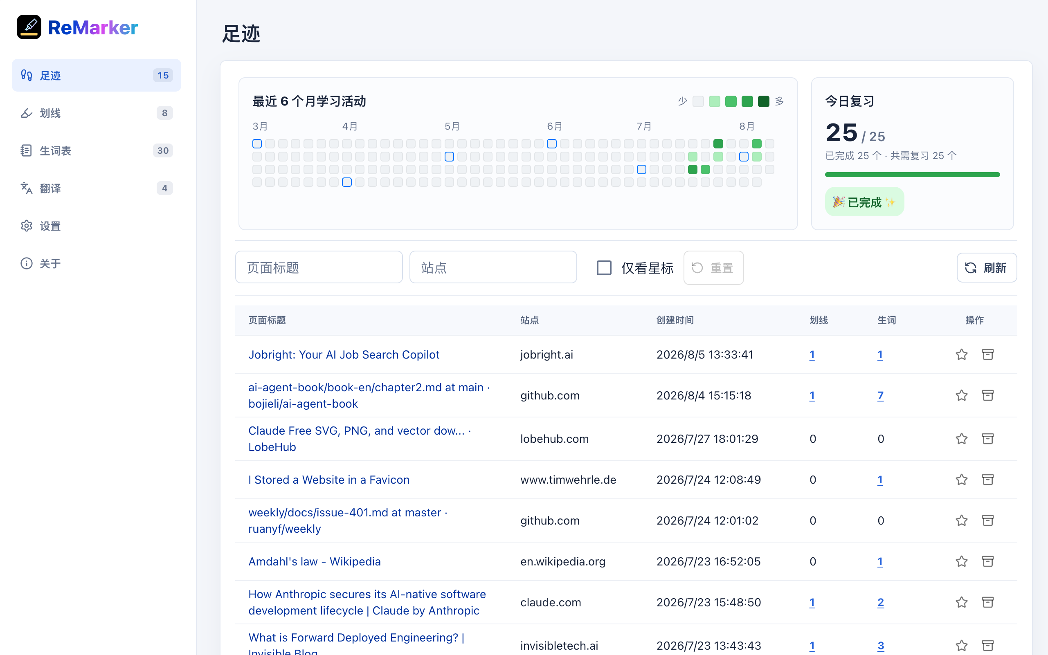
Task: Star the weekly issue-401.md row
Action: coord(961,520)
